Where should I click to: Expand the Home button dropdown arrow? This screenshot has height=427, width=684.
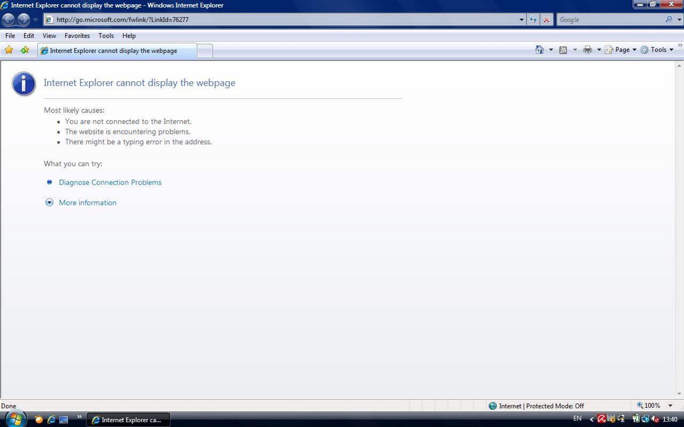551,50
